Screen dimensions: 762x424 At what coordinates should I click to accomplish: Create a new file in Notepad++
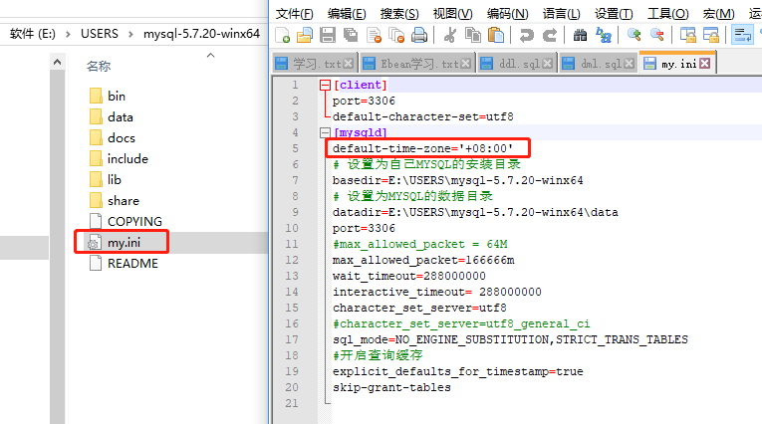(x=282, y=35)
